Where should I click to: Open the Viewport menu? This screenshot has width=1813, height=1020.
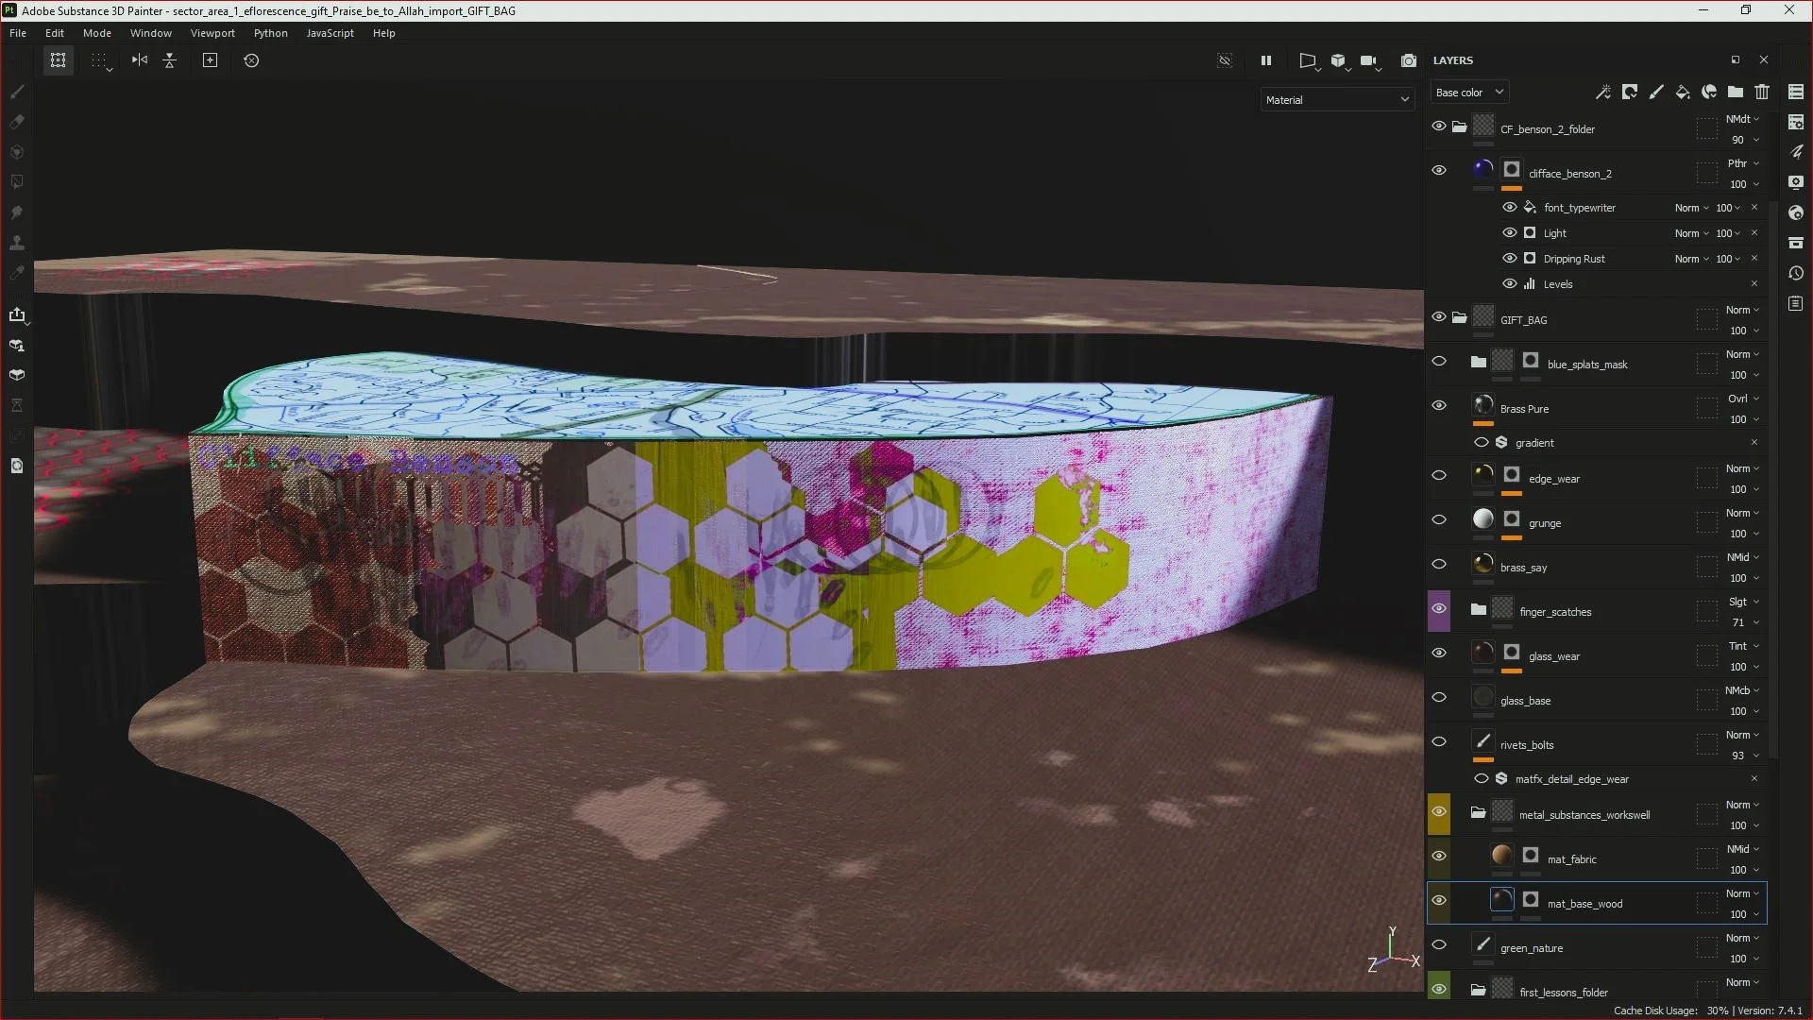[212, 33]
